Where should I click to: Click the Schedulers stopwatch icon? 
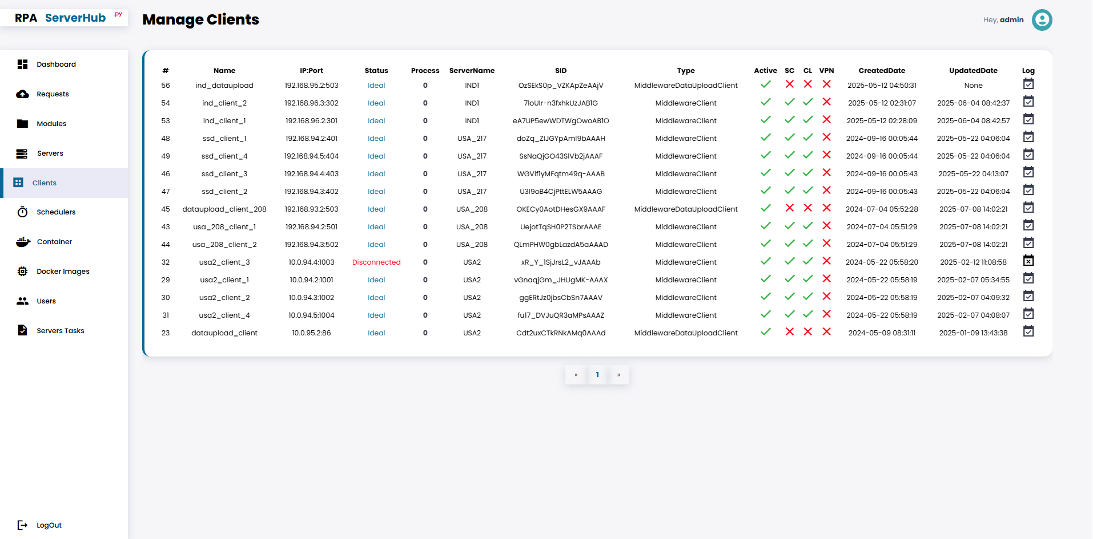point(22,212)
